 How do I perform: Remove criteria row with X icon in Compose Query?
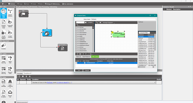tap(80, 54)
